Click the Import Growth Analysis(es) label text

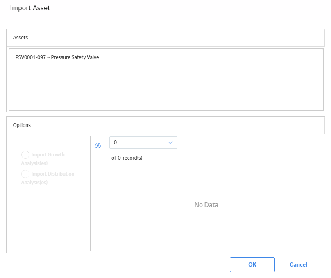click(43, 159)
